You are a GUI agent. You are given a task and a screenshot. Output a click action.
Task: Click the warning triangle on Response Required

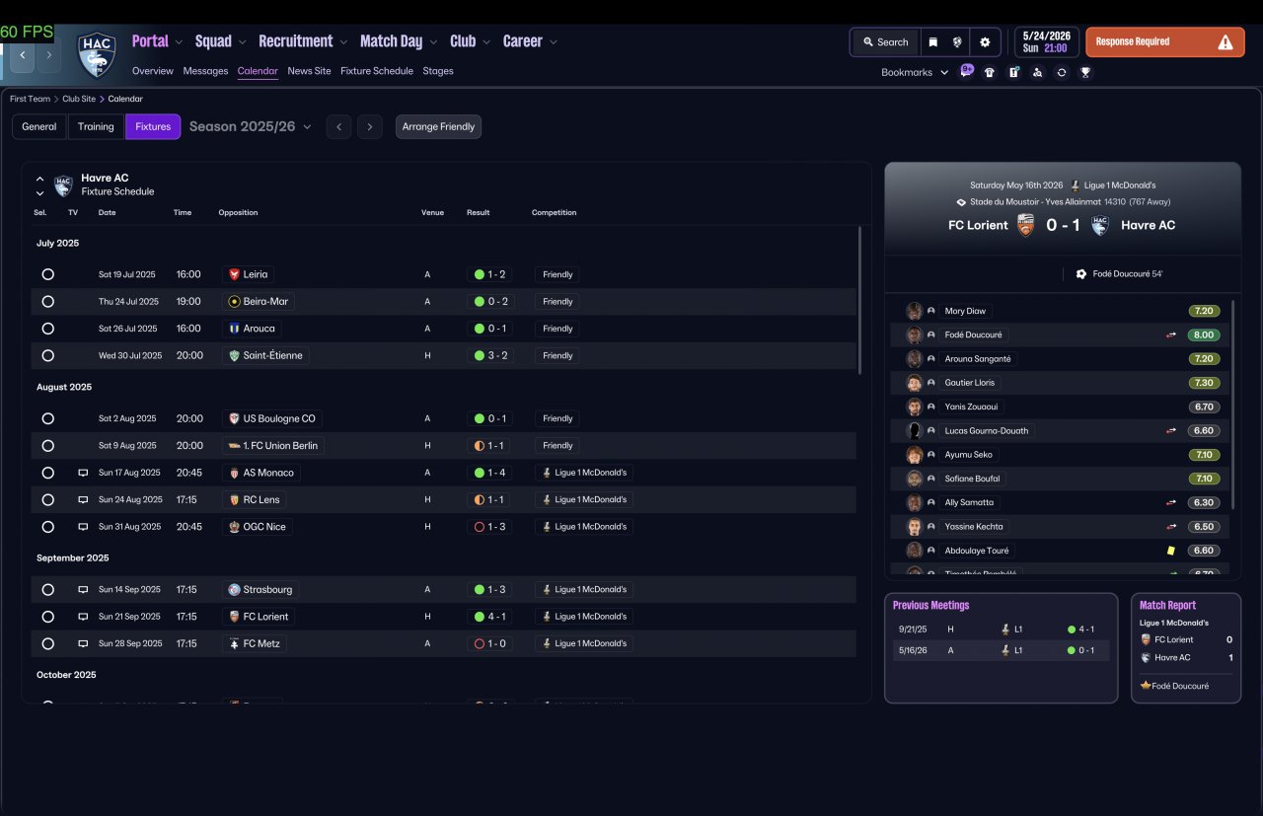[1226, 42]
